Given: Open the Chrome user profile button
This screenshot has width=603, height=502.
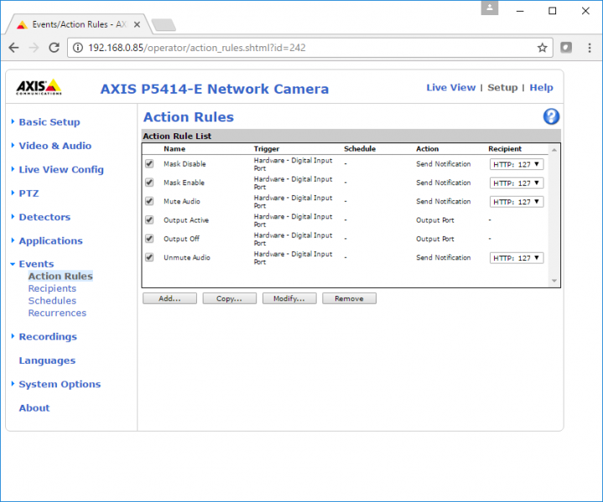Looking at the screenshot, I should point(490,8).
